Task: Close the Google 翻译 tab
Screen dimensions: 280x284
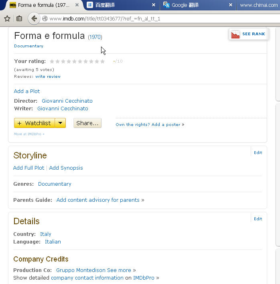Action: pyautogui.click(x=231, y=5)
